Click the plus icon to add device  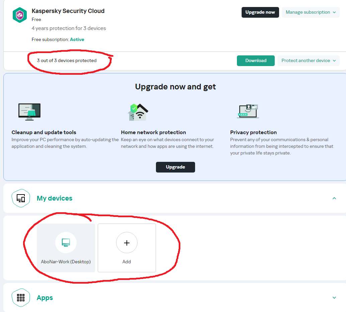coord(127,243)
